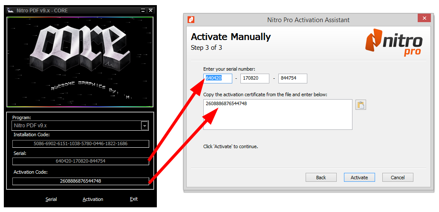Close the Nitro Pro Activation Assistant window
The width and height of the screenshot is (439, 212).
click(x=424, y=18)
